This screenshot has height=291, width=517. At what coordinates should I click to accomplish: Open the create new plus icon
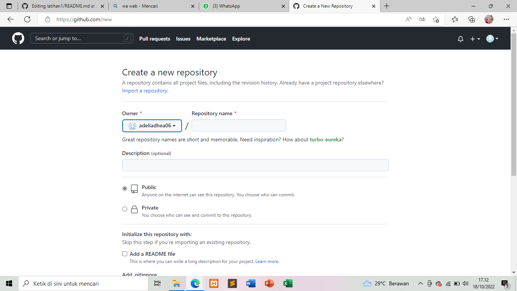click(x=472, y=38)
